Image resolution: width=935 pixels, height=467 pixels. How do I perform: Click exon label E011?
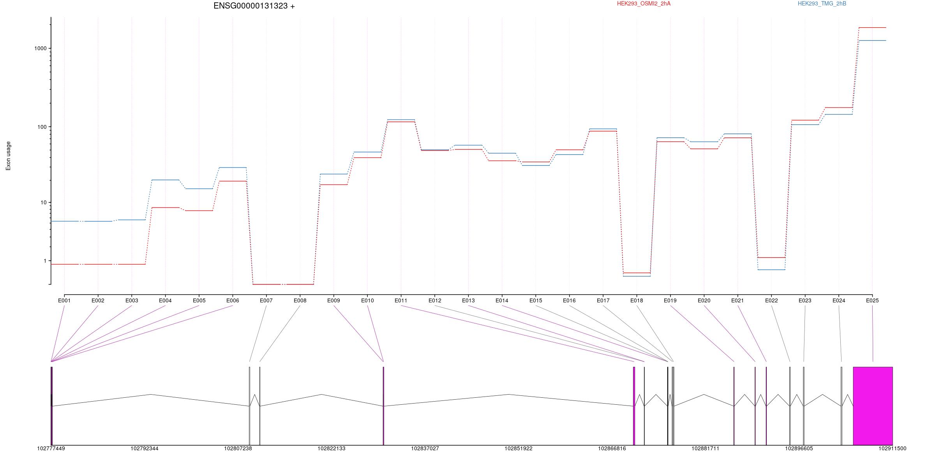pyautogui.click(x=401, y=300)
